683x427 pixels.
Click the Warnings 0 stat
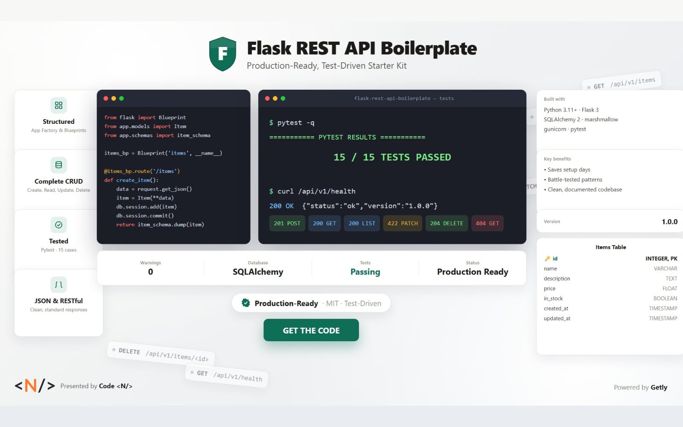(150, 268)
